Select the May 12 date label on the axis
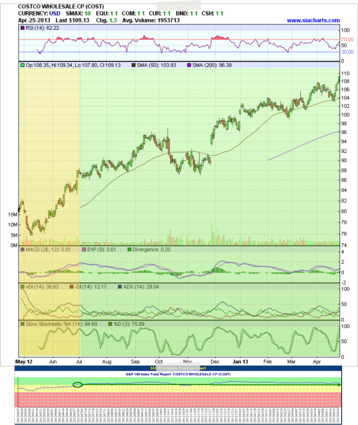This screenshot has height=425, width=358. point(23,362)
